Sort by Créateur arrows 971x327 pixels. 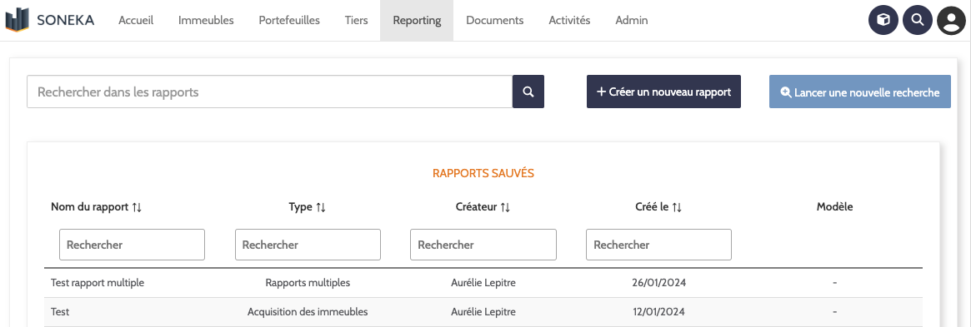[505, 208]
